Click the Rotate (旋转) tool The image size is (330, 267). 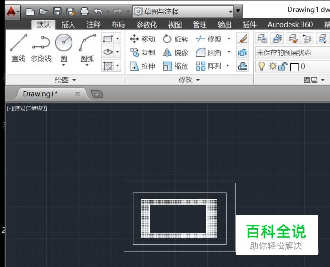click(x=175, y=39)
